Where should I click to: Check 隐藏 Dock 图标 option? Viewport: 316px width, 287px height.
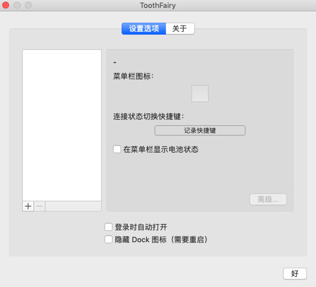pos(108,239)
